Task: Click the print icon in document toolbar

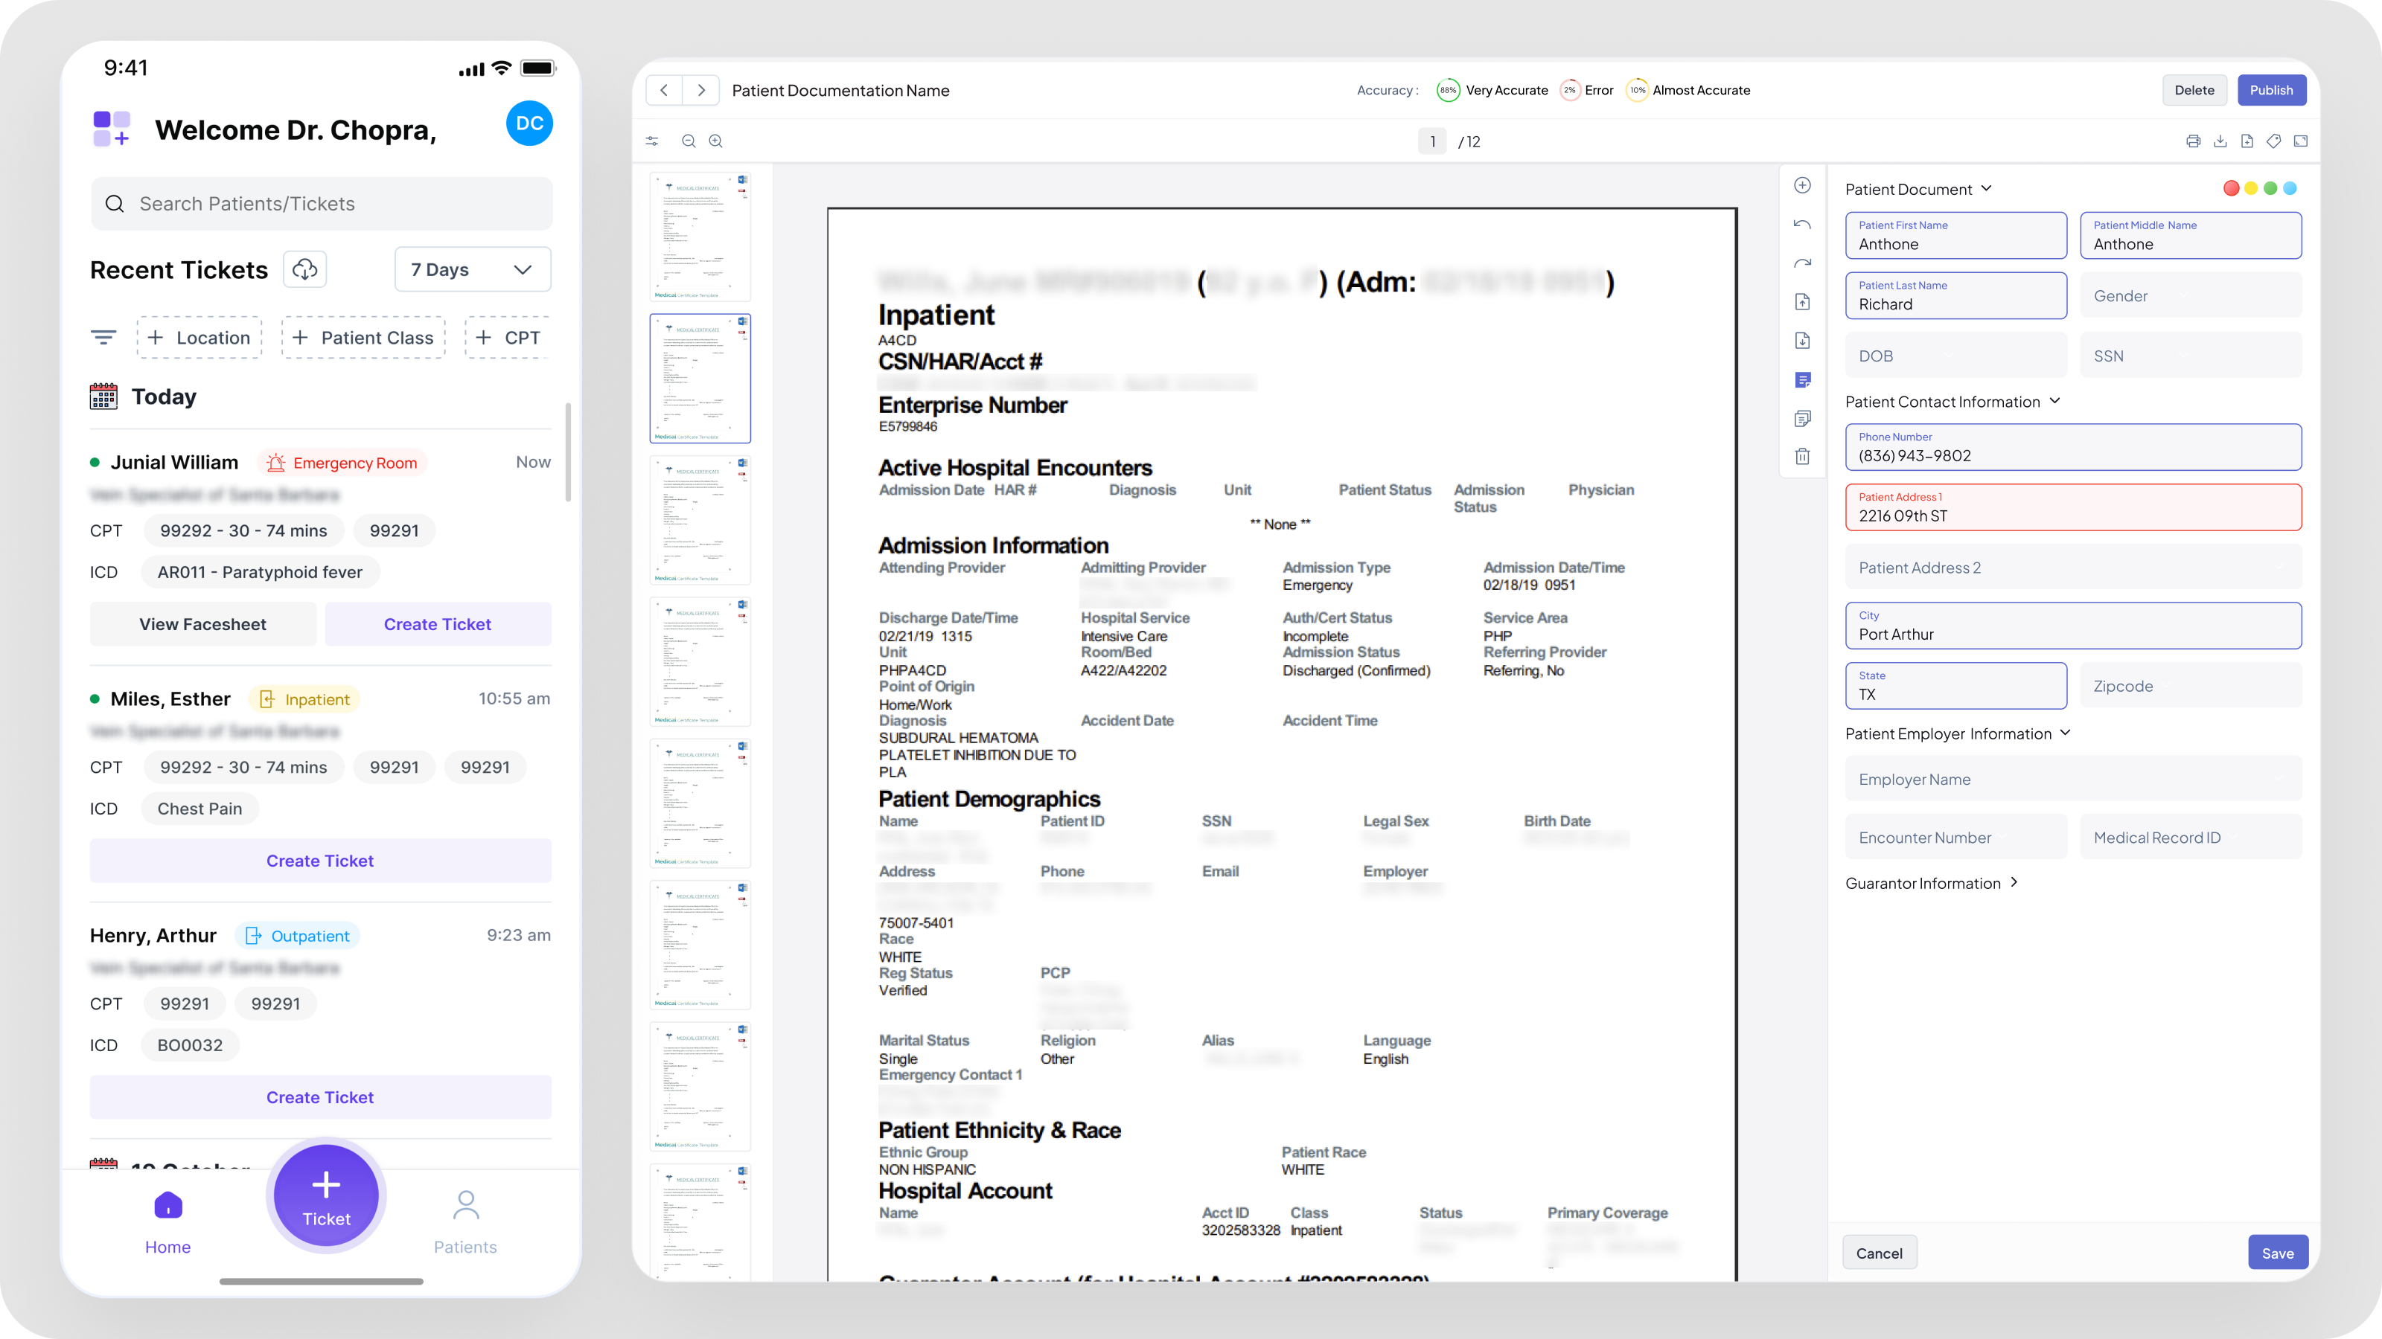Action: (x=2192, y=141)
